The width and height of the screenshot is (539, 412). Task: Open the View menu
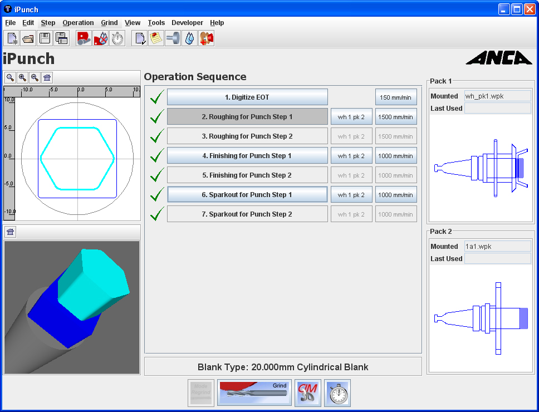[x=133, y=23]
